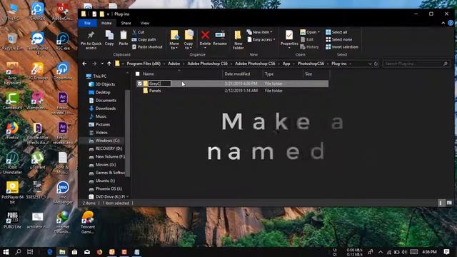Screen dimensions: 457x257
Task: Click the navigation pane vertical scrollbar
Action: point(127,134)
